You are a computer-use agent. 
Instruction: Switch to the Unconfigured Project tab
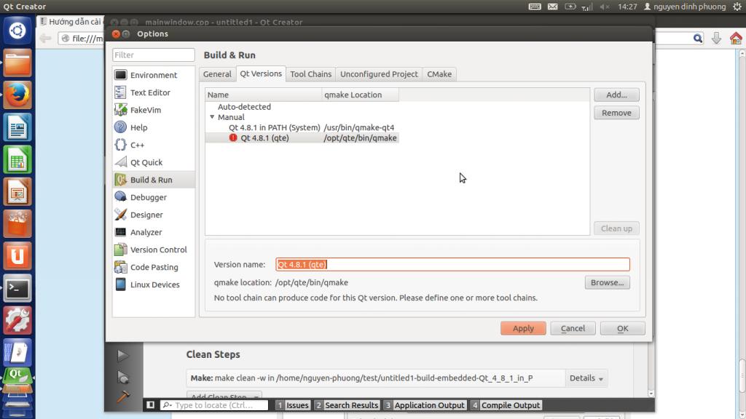point(379,74)
